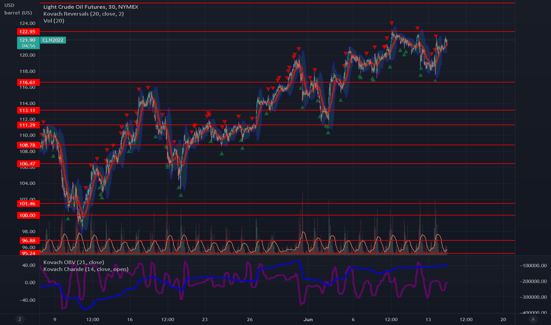551x325 pixels.
Task: Select the Vol (20) indicator legend
Action: [x=54, y=21]
